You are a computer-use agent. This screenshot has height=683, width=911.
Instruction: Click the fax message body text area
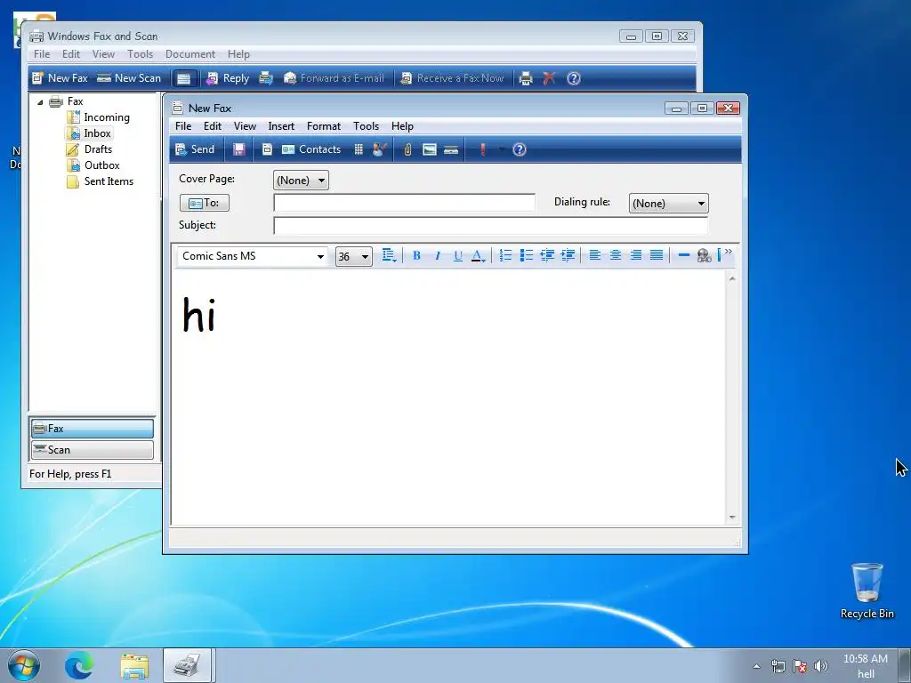448,398
